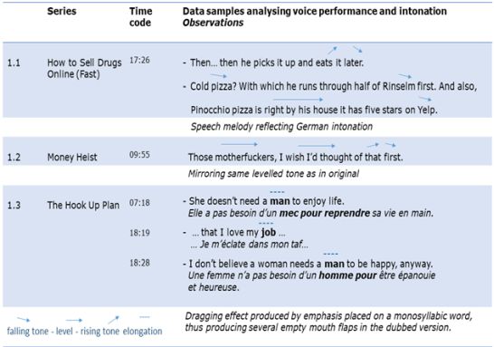Click the rising tone arrow in the legend

pos(114,320)
